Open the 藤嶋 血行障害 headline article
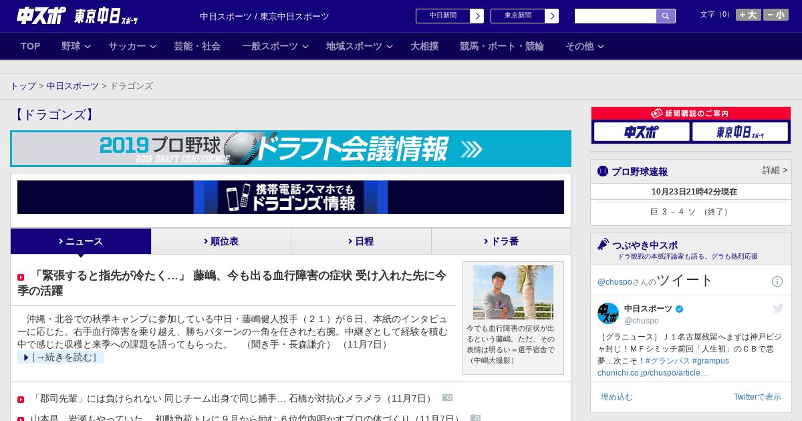 (232, 283)
